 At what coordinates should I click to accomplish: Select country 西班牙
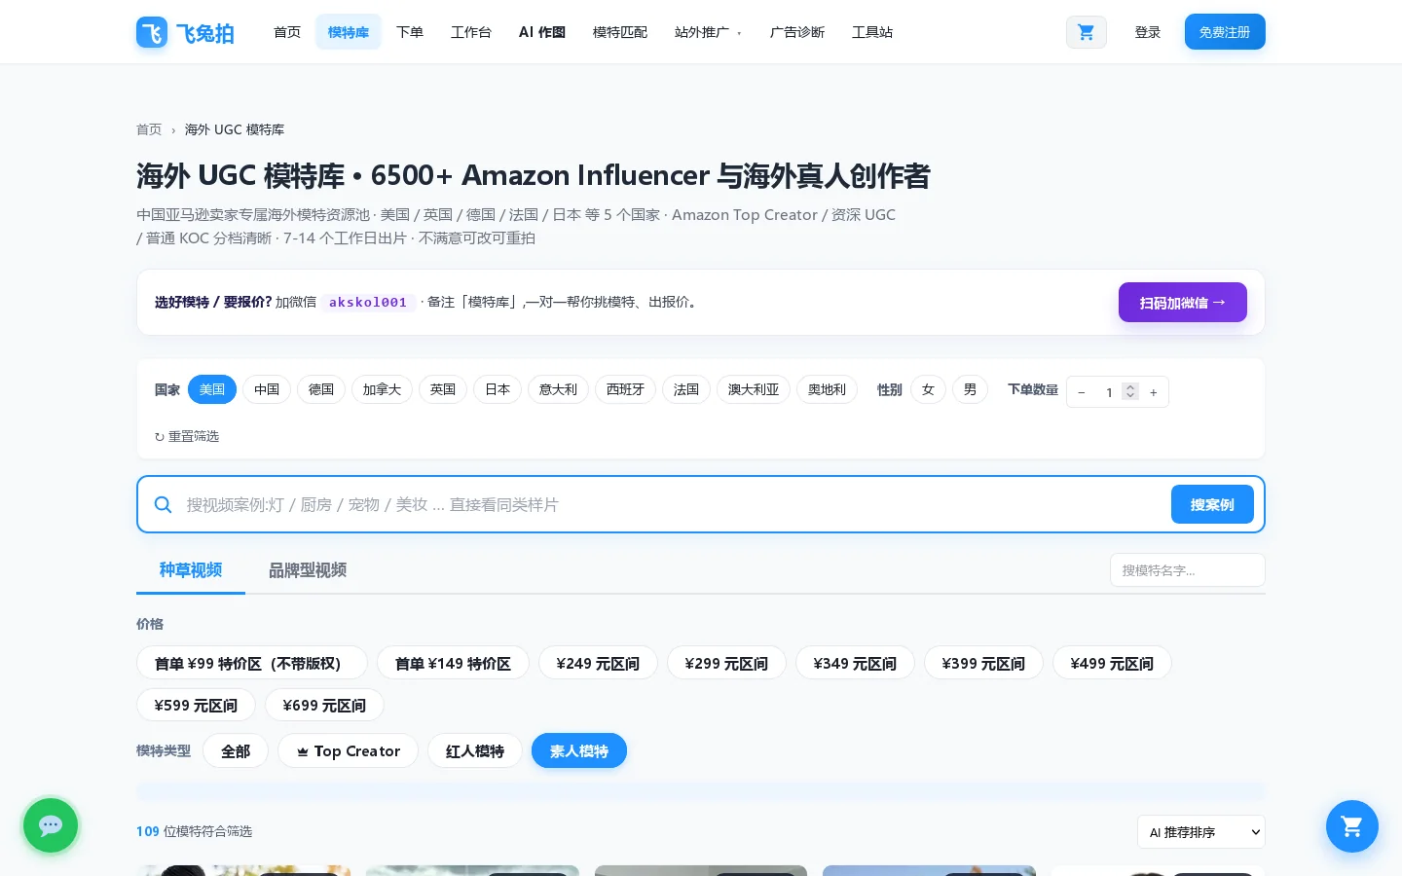pyautogui.click(x=625, y=389)
